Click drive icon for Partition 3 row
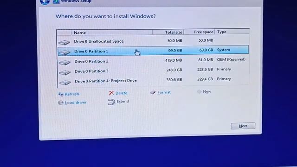 click(x=65, y=72)
